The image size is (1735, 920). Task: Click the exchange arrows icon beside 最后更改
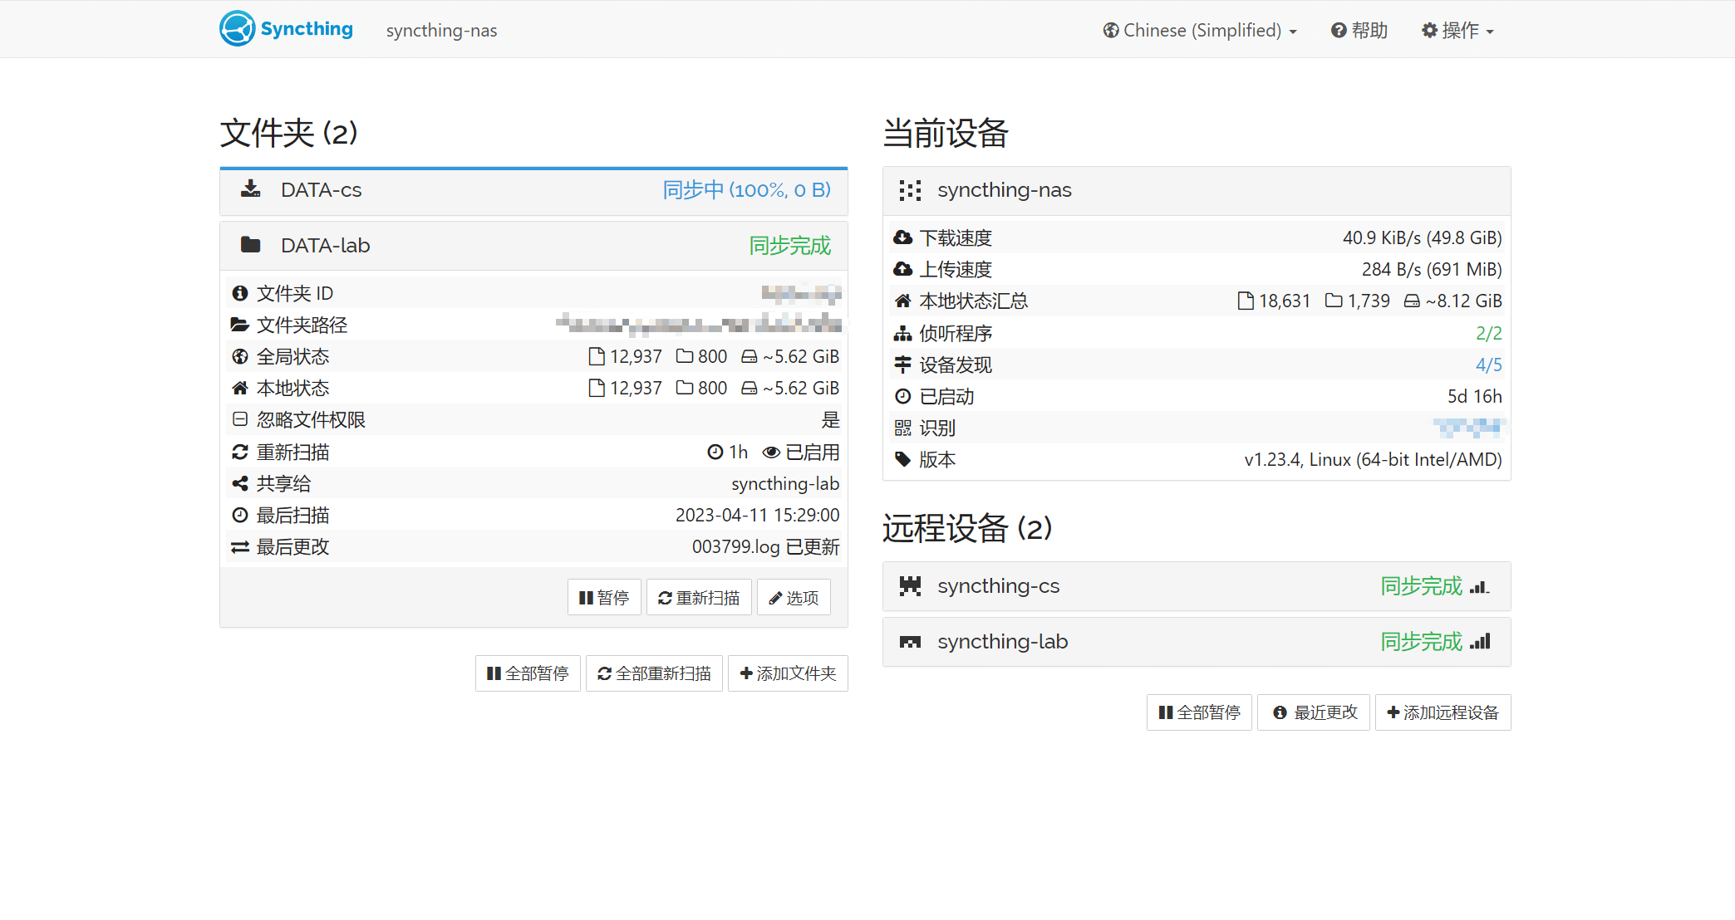240,546
